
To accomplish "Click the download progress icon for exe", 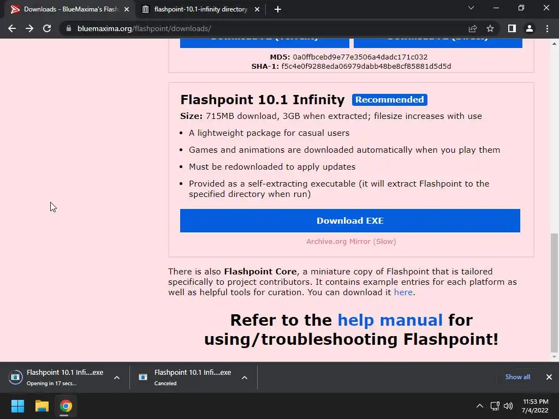I will 15,377.
